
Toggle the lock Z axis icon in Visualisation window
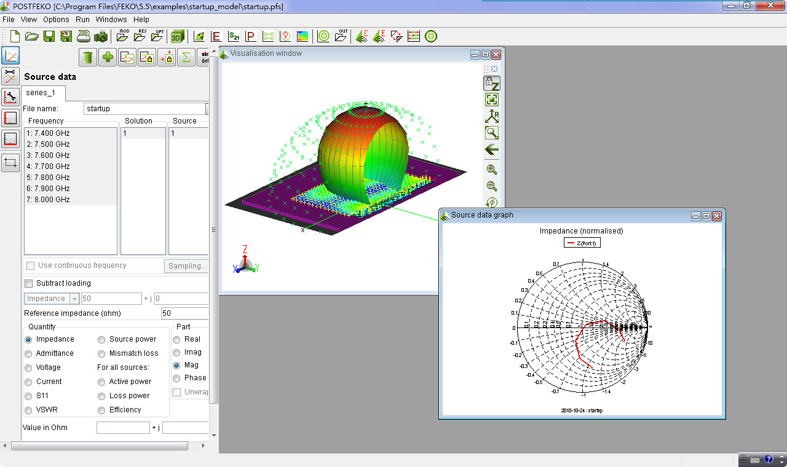[x=492, y=83]
